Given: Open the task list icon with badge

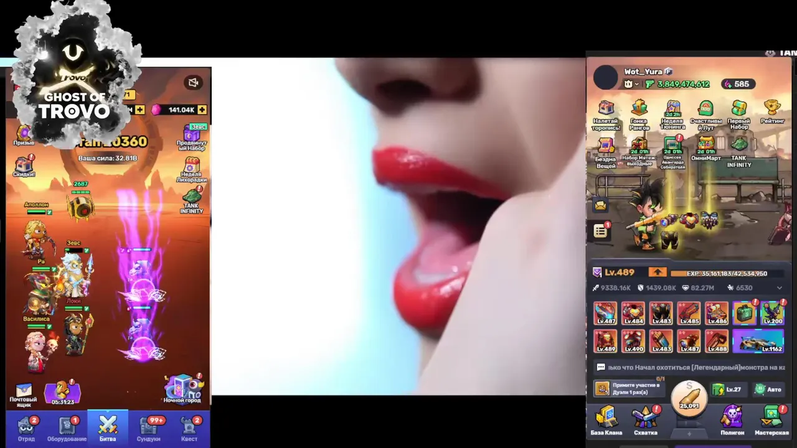Looking at the screenshot, I should (601, 231).
